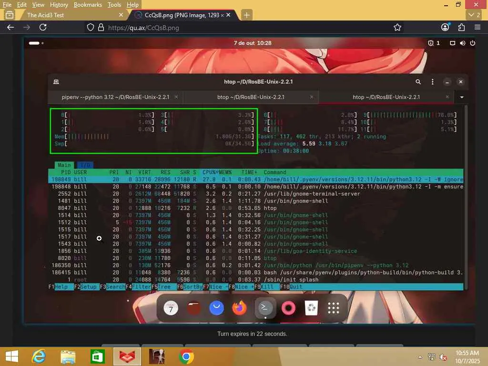Screen dimensions: 488x366
Task: Open the History menu
Action: (x=59, y=5)
